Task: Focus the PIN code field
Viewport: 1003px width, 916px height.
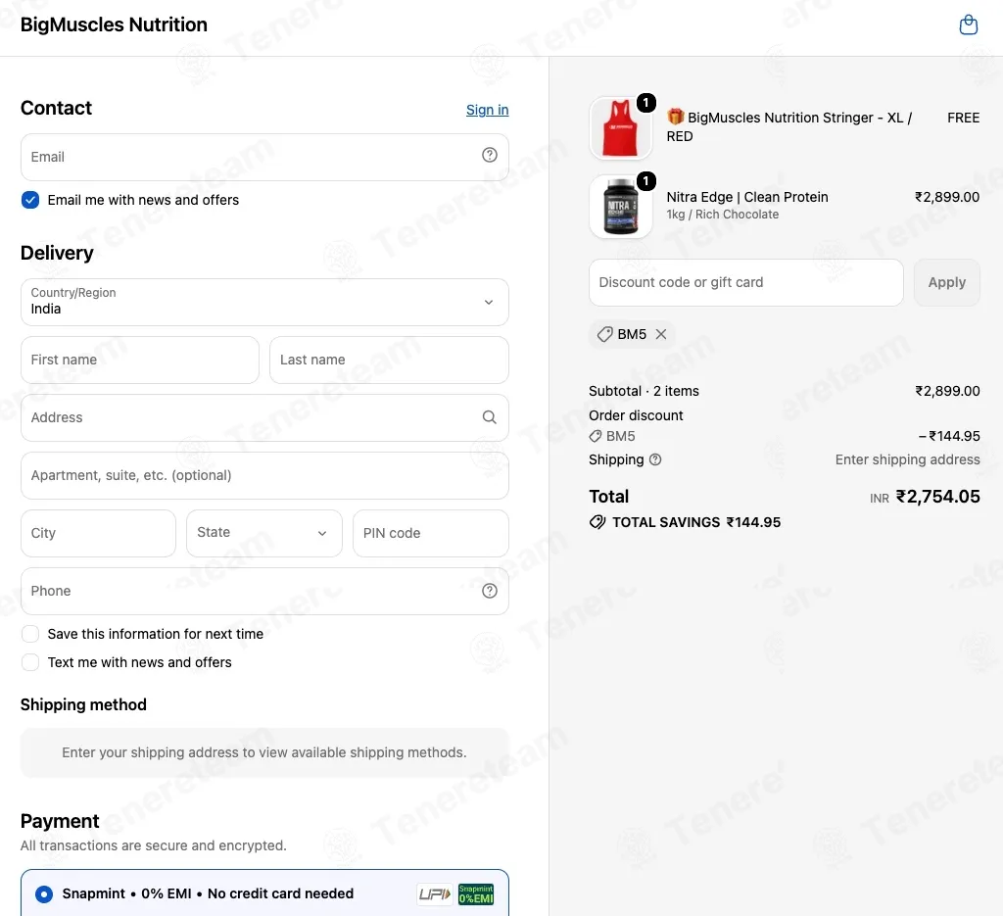Action: pyautogui.click(x=431, y=533)
